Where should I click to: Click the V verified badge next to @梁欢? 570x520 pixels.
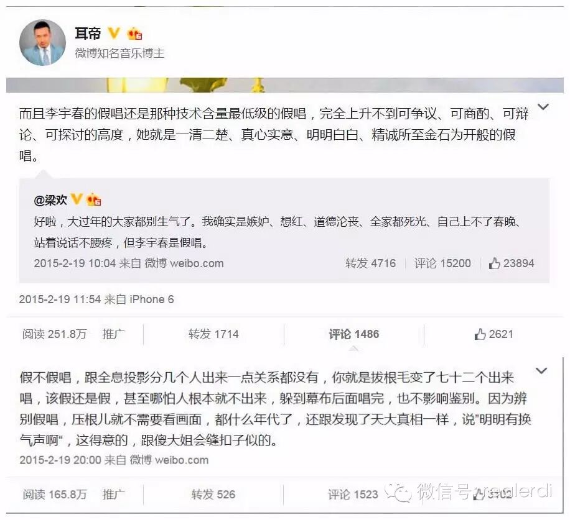(x=77, y=199)
